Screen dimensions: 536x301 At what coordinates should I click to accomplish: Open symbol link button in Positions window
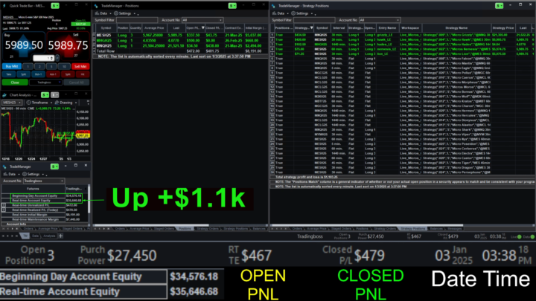[232, 6]
